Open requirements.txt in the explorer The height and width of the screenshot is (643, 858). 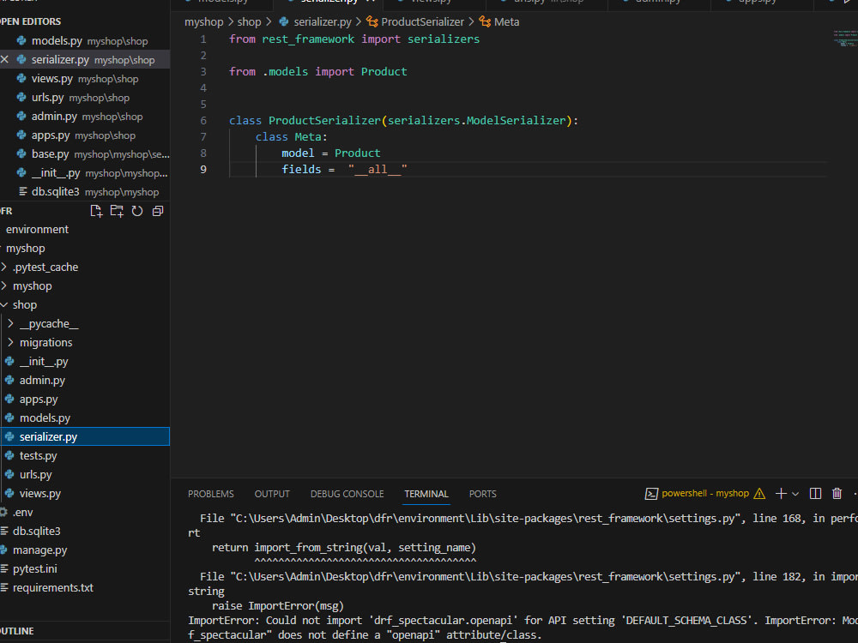tap(52, 588)
